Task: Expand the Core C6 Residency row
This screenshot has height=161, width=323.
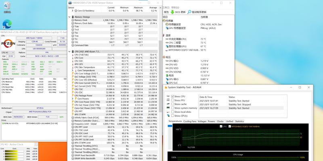Action: tap(73, 10)
